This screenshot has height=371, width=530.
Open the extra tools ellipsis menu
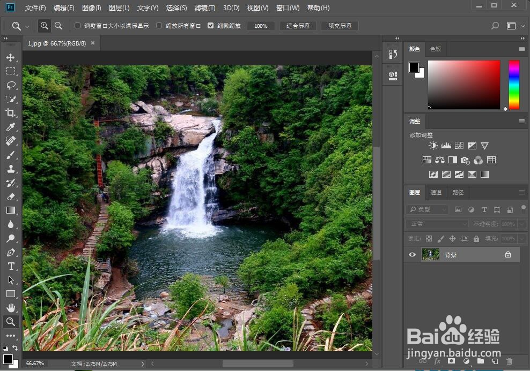point(11,336)
